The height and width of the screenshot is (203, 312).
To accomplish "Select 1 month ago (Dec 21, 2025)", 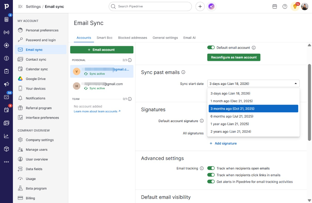I will click(253, 101).
